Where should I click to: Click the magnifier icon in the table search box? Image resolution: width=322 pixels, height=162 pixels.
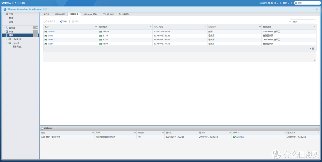(292, 21)
